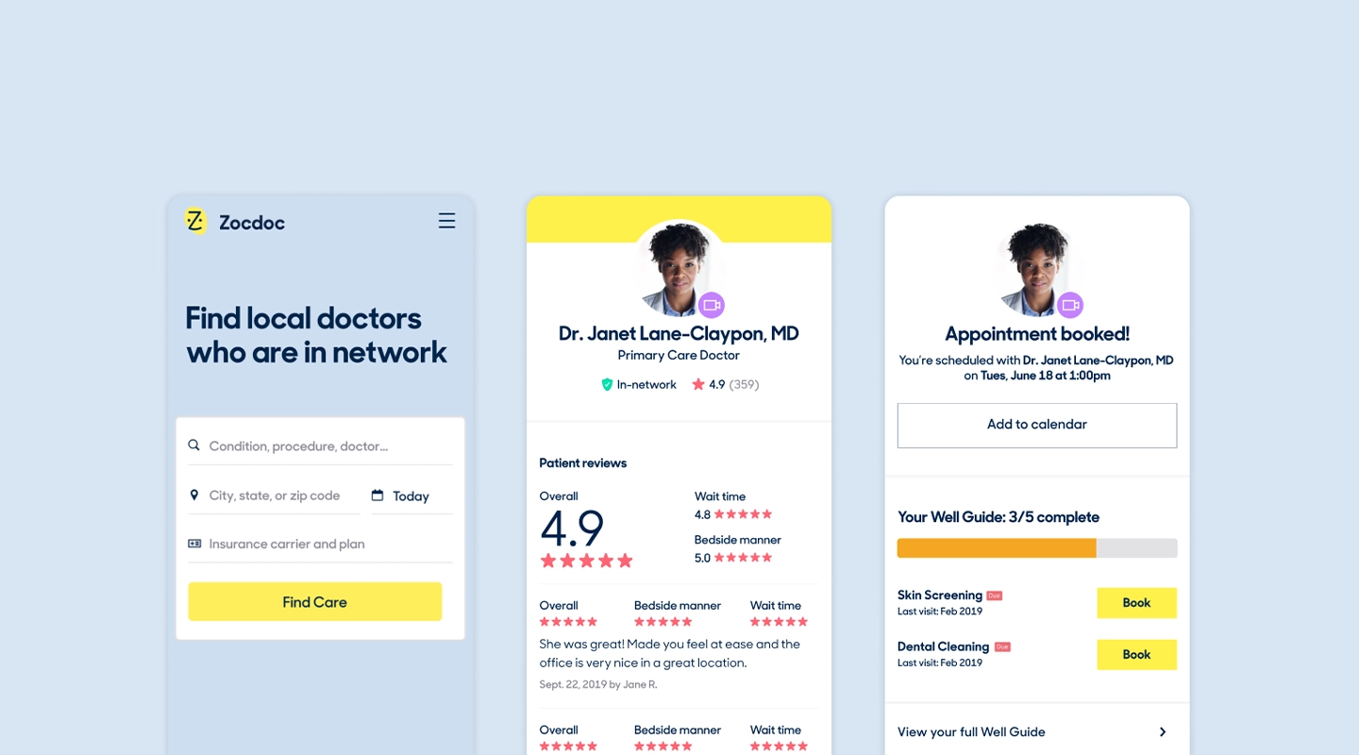Click the insurance card icon

click(x=194, y=544)
